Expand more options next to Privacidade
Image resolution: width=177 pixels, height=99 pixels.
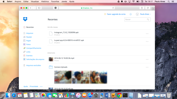[41, 86]
